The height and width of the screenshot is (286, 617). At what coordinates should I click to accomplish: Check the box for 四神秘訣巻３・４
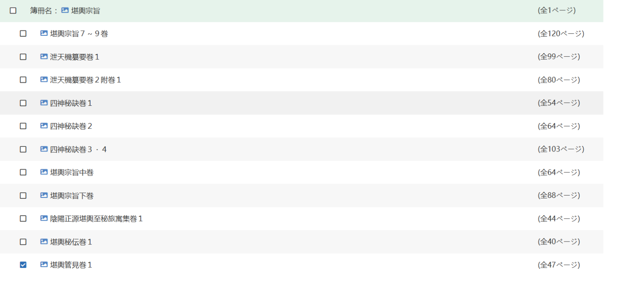(x=23, y=149)
